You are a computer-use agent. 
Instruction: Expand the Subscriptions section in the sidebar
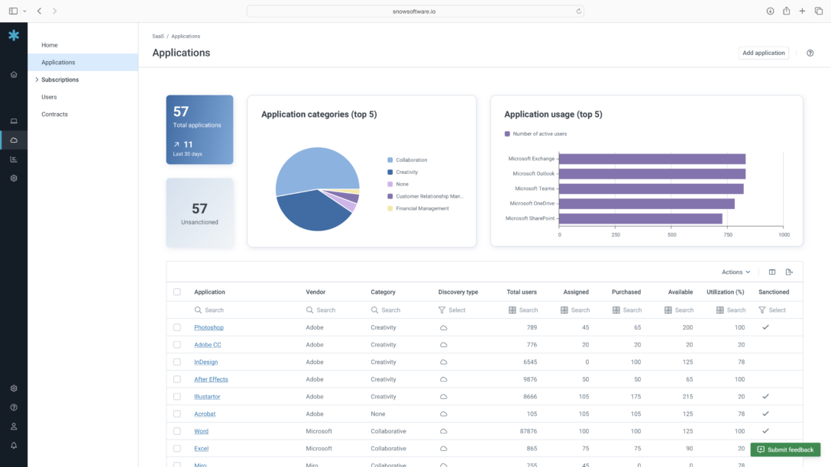37,79
